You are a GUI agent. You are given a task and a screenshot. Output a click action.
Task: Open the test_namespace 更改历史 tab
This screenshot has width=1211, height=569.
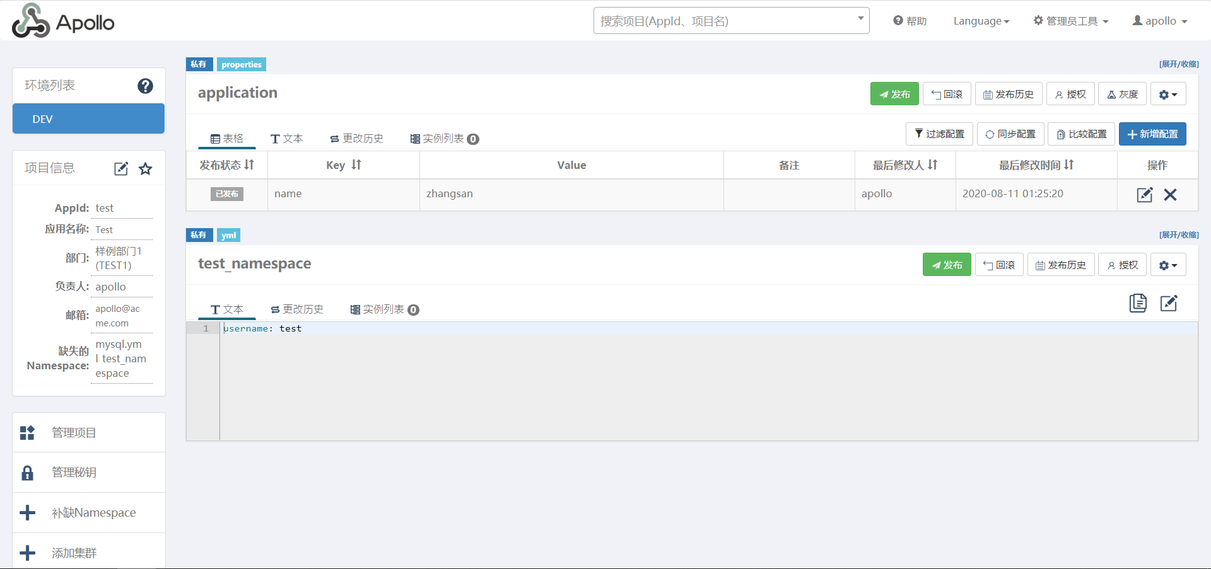click(296, 309)
